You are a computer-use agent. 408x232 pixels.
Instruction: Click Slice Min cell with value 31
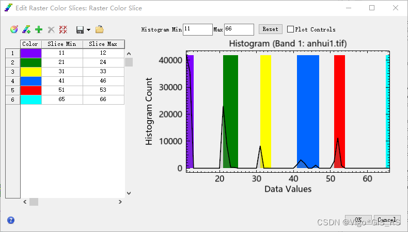click(x=62, y=72)
